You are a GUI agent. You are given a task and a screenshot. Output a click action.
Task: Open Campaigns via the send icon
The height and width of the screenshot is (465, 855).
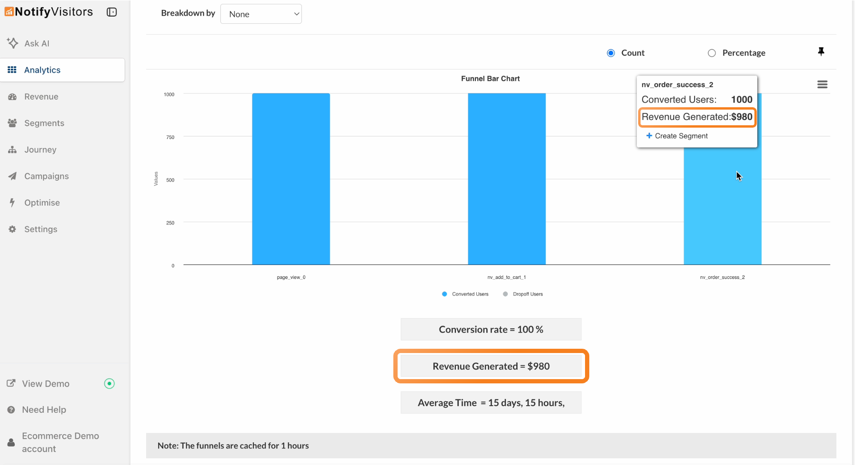(13, 176)
